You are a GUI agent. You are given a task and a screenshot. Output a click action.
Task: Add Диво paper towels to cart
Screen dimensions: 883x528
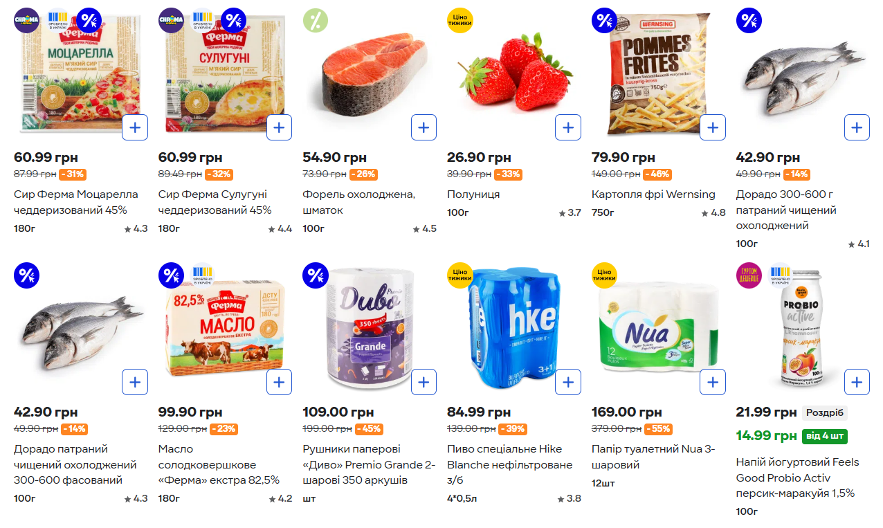click(x=424, y=382)
